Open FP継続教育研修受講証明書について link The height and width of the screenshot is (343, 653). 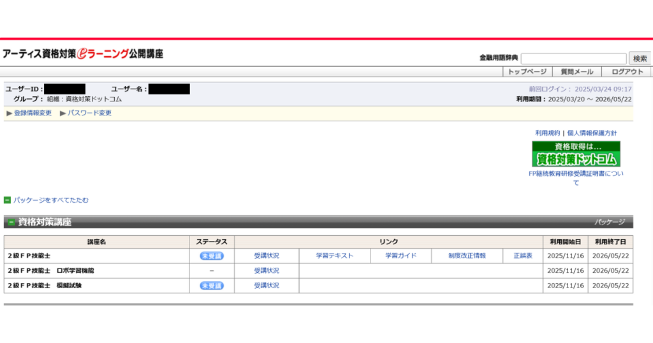[576, 178]
